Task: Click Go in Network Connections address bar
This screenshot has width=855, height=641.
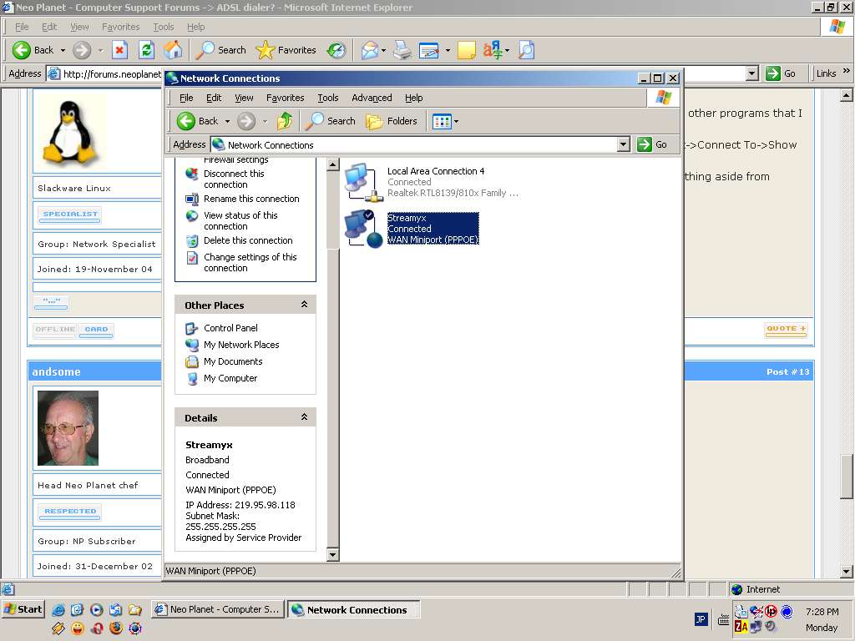Action: pyautogui.click(x=652, y=144)
